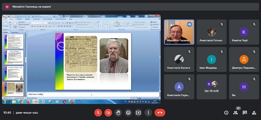Click the Office button in PowerPoint
Image resolution: width=261 pixels, height=120 pixels.
(4, 17)
